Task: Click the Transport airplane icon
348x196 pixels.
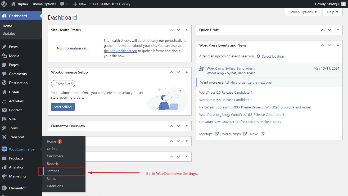Action: (4, 137)
